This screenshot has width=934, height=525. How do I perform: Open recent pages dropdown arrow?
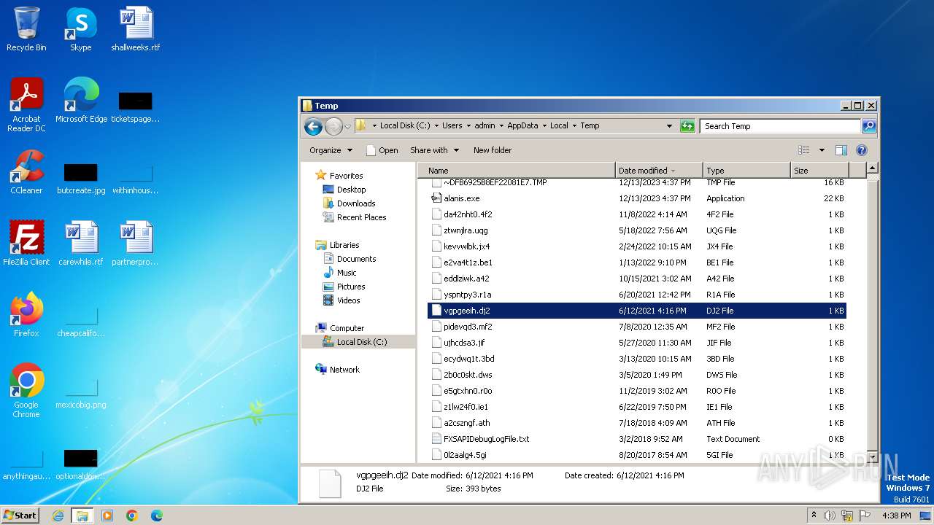[x=347, y=126]
